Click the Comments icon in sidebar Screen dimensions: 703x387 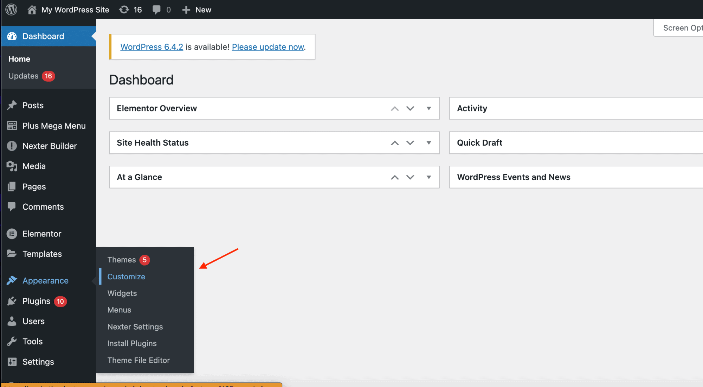[x=12, y=207]
